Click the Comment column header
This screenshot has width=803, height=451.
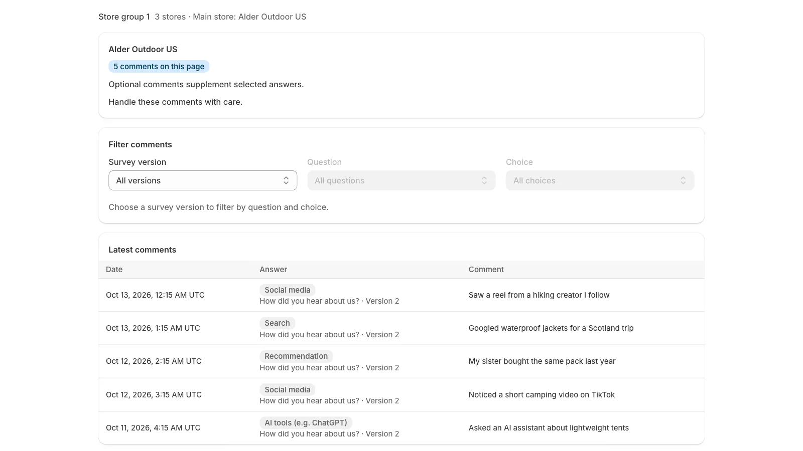(486, 270)
